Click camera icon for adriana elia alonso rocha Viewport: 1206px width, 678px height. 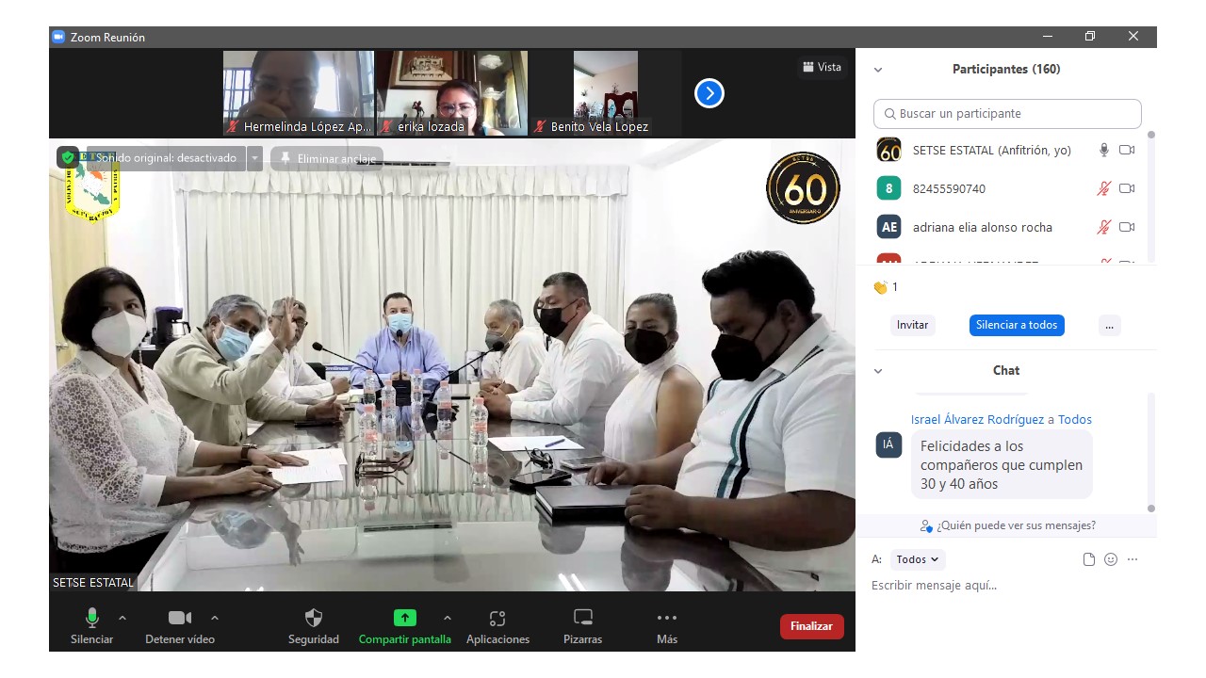[1127, 227]
